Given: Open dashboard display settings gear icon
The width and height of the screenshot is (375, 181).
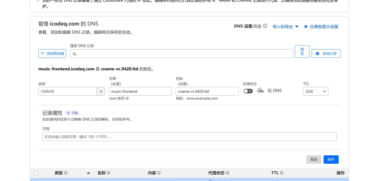Looking at the screenshot, I should coord(306,26).
